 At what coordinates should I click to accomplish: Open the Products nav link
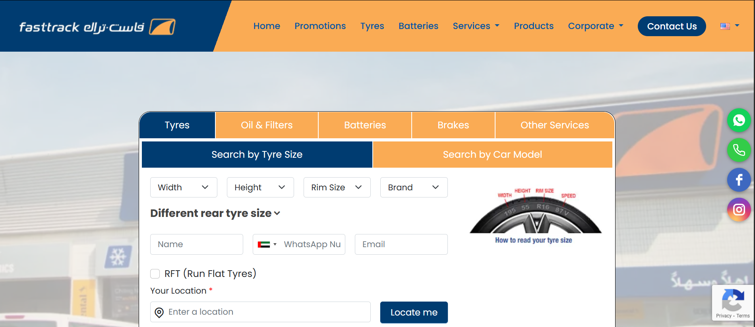point(534,26)
